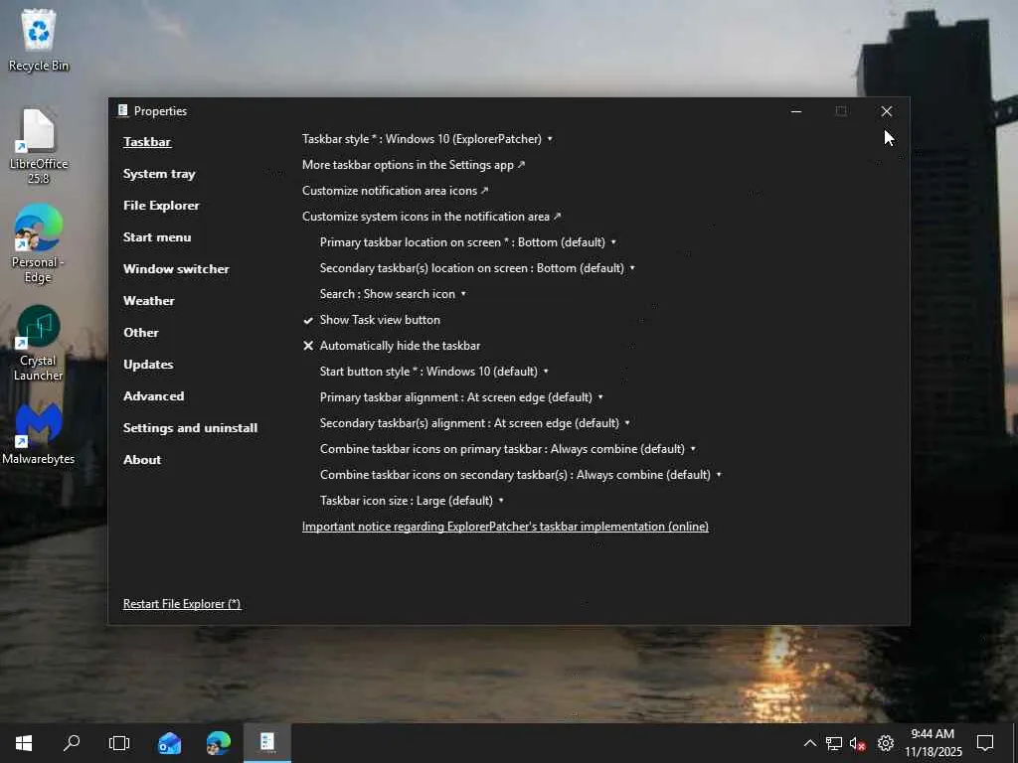Open the Important notice about ExplorerPatcher link
This screenshot has width=1018, height=763.
[505, 527]
